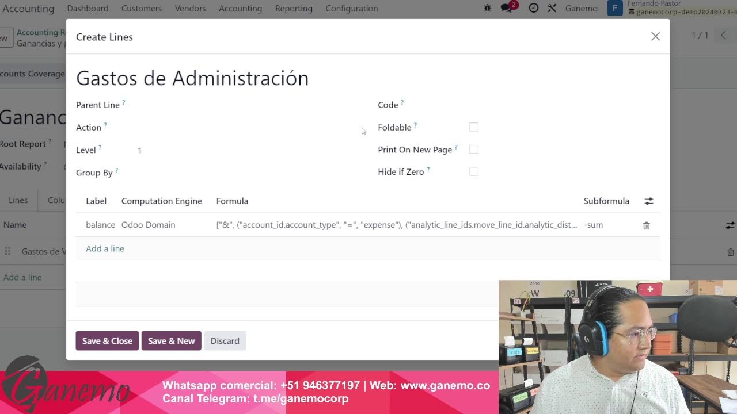737x414 pixels.
Task: Click the Formula column header
Action: (233, 201)
